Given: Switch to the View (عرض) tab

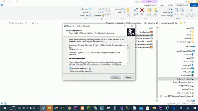Looking at the screenshot, I should point(161,5).
